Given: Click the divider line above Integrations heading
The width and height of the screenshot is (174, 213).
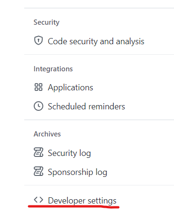Looking at the screenshot, I should coord(99,54).
